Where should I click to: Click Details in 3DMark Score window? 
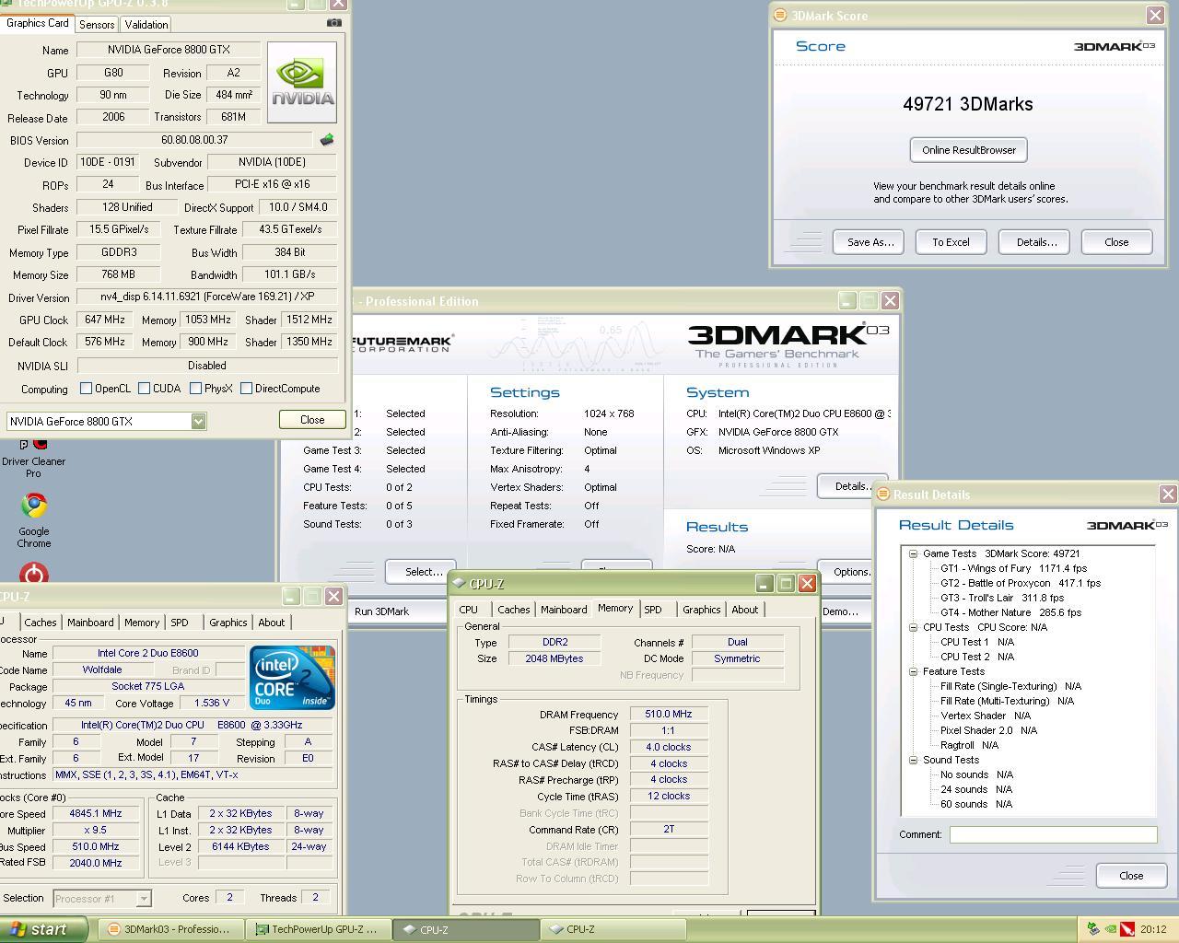1036,242
